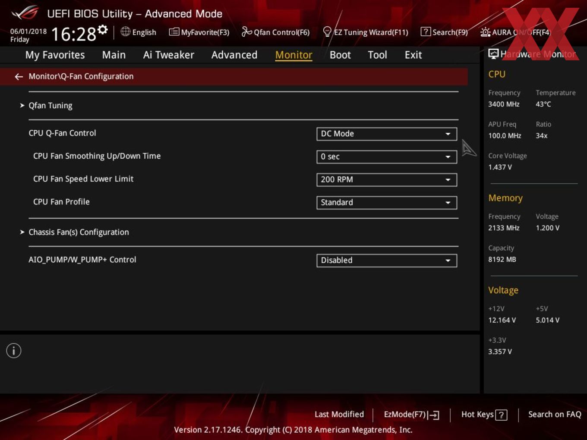Select CPU Fan Smoothing Up/Down Time label
Image resolution: width=587 pixels, height=440 pixels.
97,156
